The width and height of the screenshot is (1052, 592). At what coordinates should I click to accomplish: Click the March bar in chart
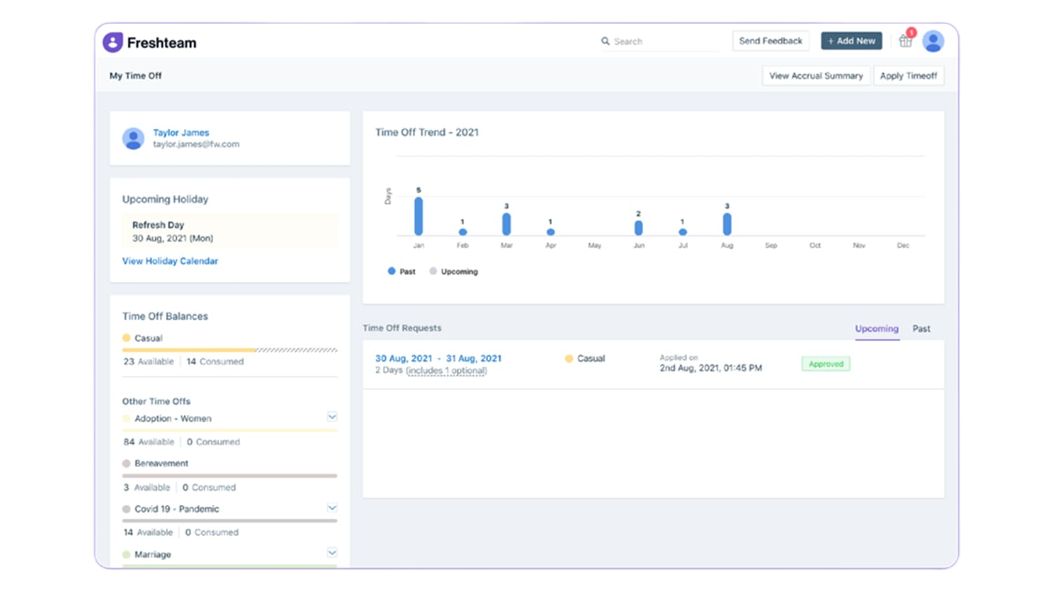point(506,224)
